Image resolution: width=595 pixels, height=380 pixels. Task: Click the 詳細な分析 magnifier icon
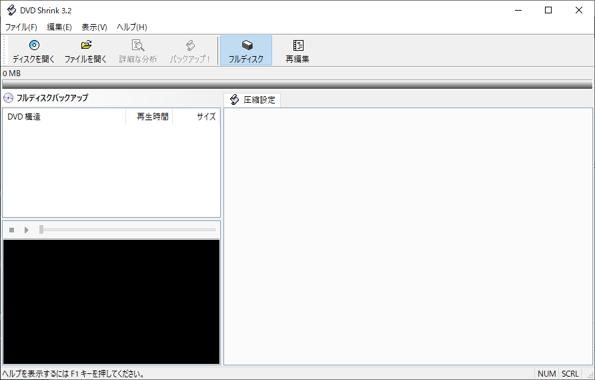[138, 45]
